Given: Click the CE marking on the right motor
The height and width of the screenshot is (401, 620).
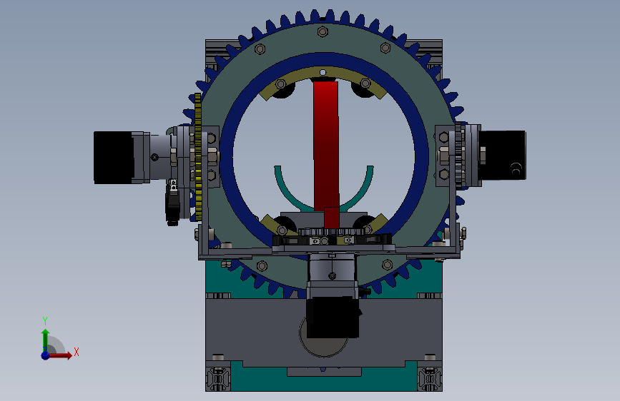Looking at the screenshot, I should (x=516, y=168).
